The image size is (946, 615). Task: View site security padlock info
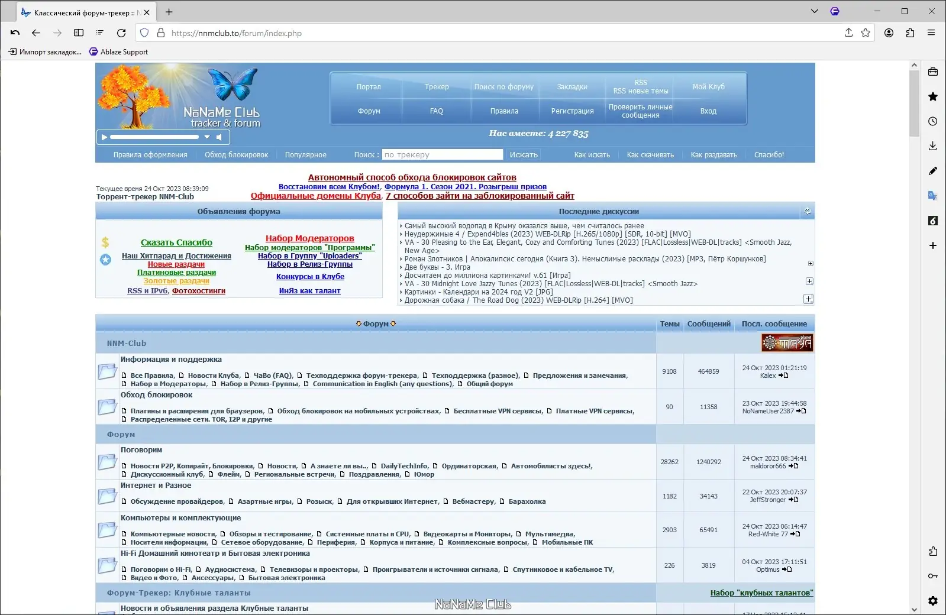point(161,33)
